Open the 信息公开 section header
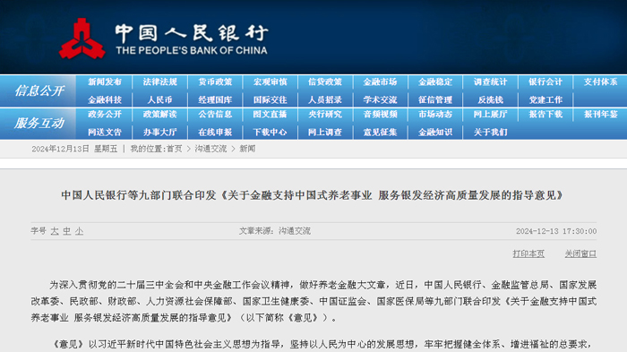Image resolution: width=627 pixels, height=352 pixels. (39, 90)
